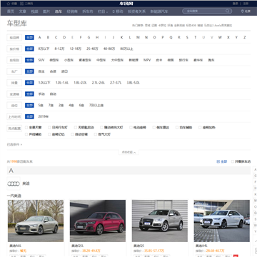Click the star favorite icon in top bar
Viewport: 257px width, 257px height.
[9, 4]
